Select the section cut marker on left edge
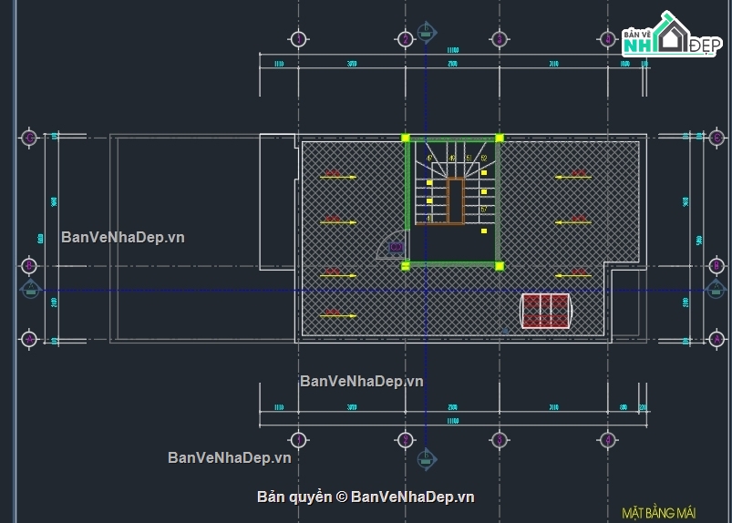732x523 pixels. click(29, 290)
